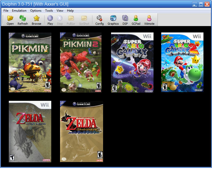
Task: Select Zelda Wind Waker cover
Action: pyautogui.click(x=81, y=131)
